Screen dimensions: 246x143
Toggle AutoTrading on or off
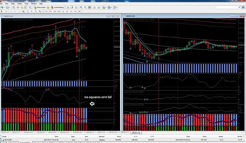point(57,8)
